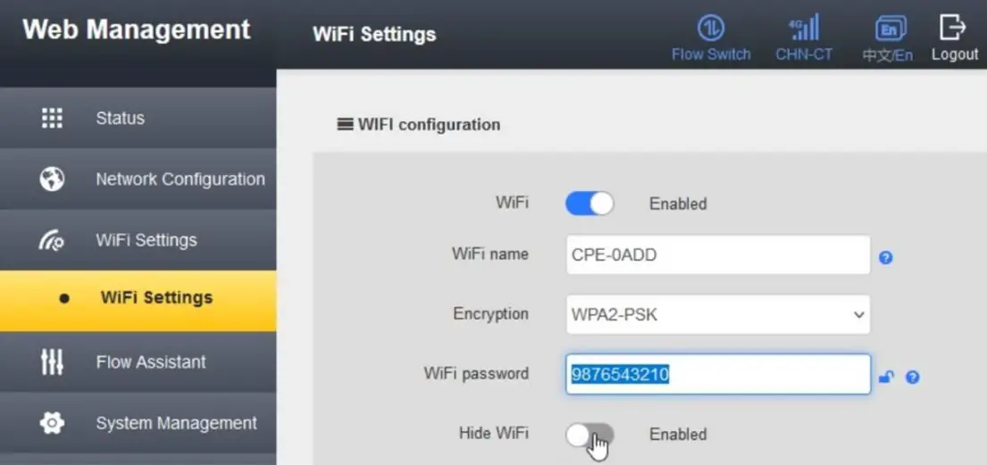
Task: Select the highlighted WiFi Settings submenu item
Action: (156, 297)
